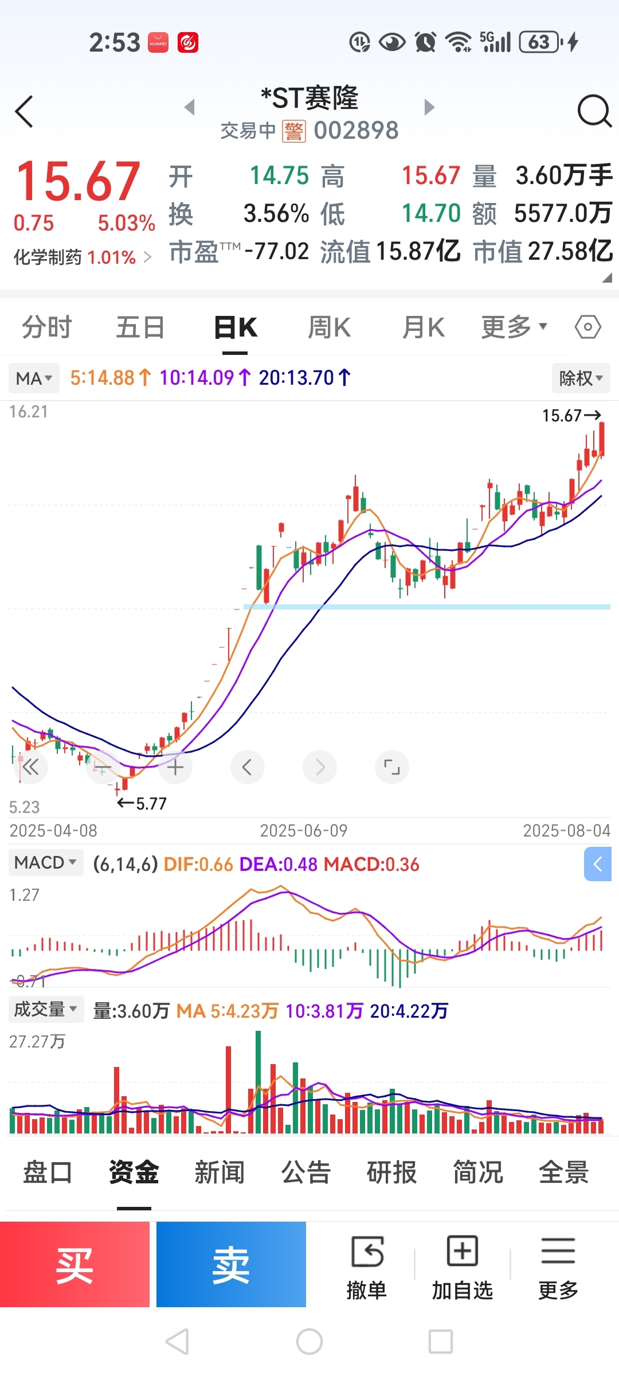619x1376 pixels.
Task: Tap the *ST赛隆 stock title
Action: [309, 98]
